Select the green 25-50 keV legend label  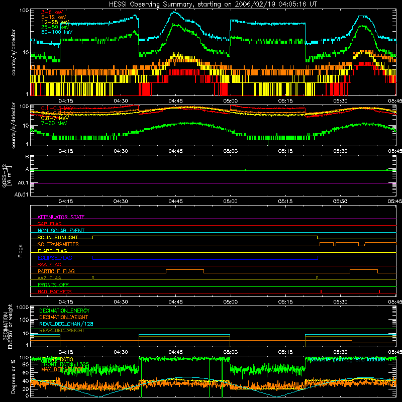click(55, 27)
